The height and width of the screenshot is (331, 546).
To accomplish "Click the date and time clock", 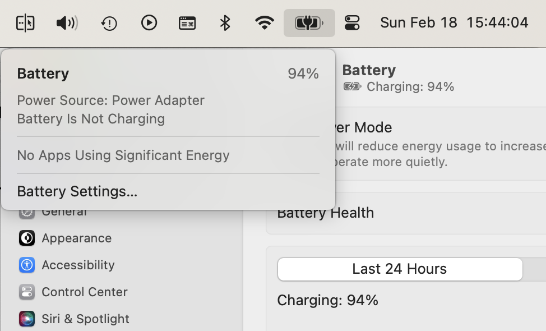I will click(454, 23).
